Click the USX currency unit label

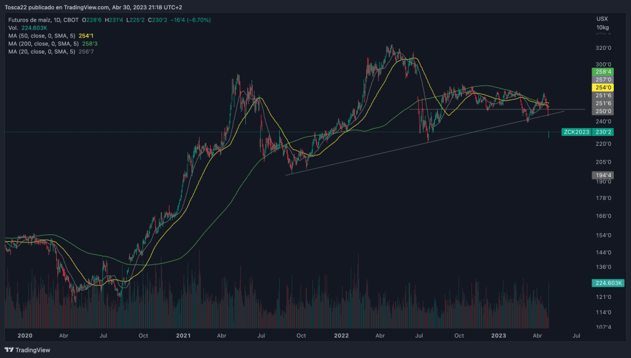[x=602, y=19]
